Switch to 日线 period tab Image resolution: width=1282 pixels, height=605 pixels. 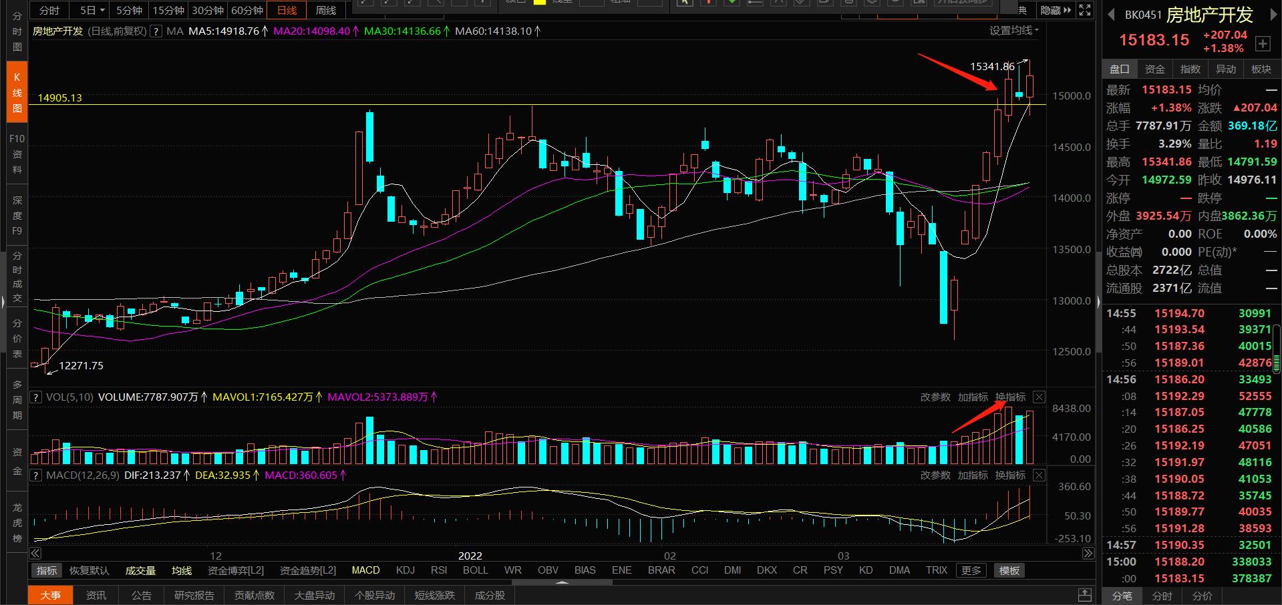click(287, 11)
